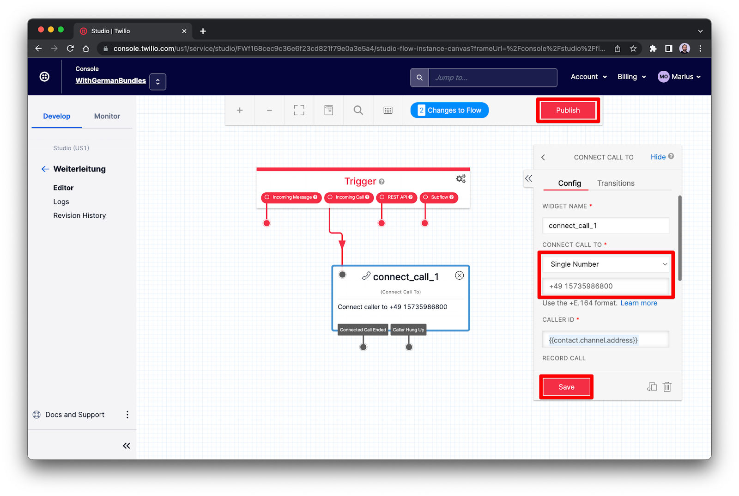Open the widget library icon in toolbar
Screen dimensions: 739x496
[328, 110]
